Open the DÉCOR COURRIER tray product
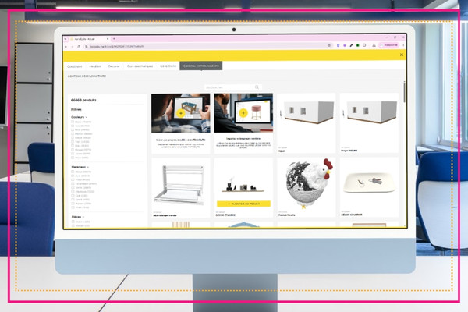 (369, 187)
